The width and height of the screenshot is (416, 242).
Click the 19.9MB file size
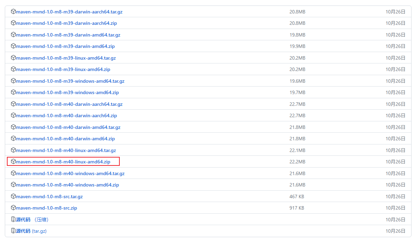click(297, 46)
